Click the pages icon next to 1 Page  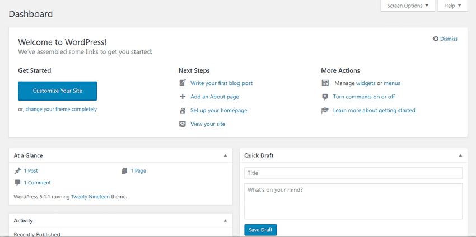tap(124, 171)
